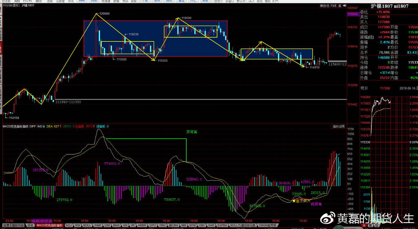Open 指标说明 indicator description
The image size is (418, 229).
[339, 126]
